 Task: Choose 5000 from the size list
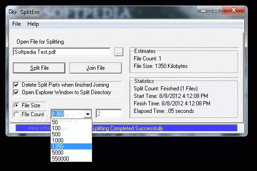coord(71,152)
